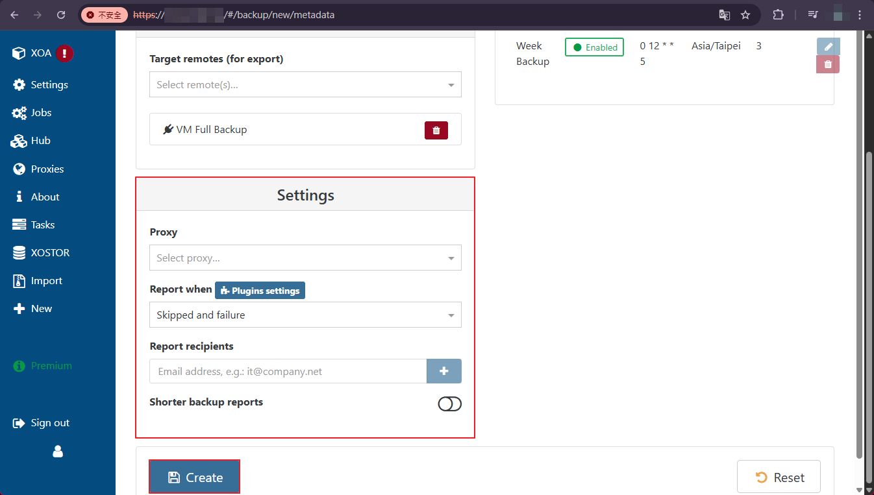Viewport: 874px width, 495px height.
Task: Delete the Week Backup schedule
Action: 828,64
